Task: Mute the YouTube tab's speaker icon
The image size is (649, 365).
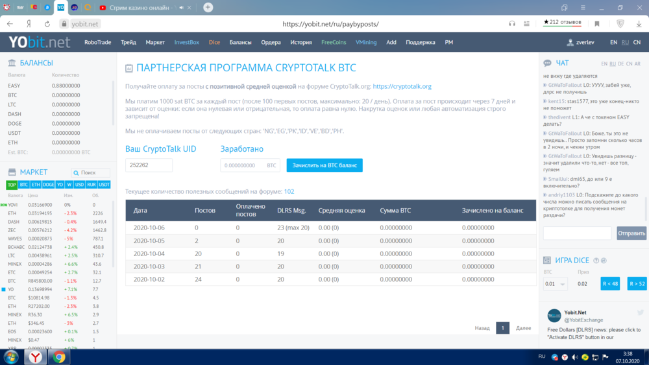Action: point(181,7)
